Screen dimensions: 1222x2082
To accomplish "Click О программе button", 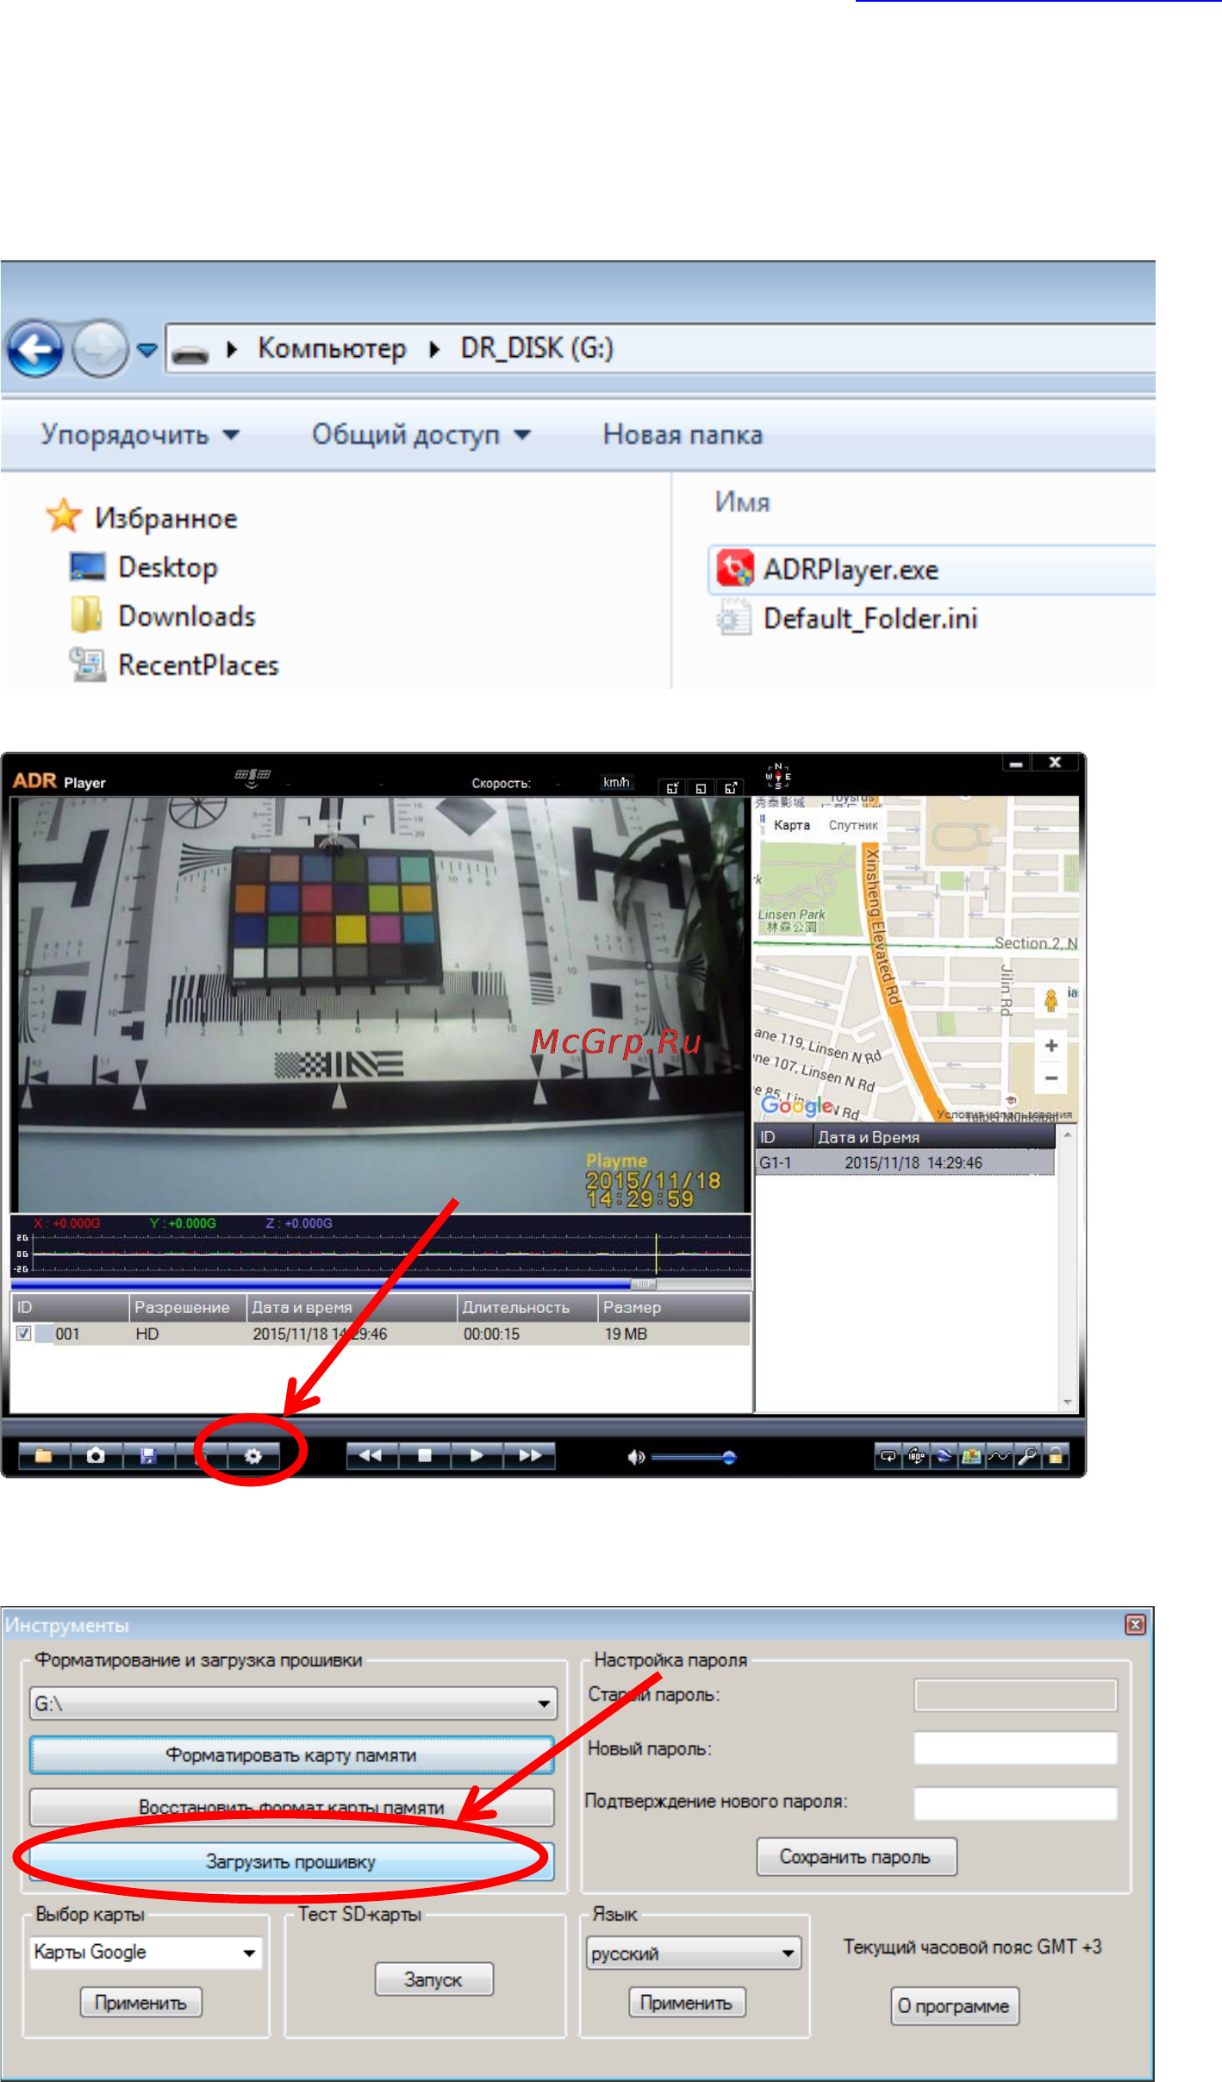I will click(x=954, y=2005).
